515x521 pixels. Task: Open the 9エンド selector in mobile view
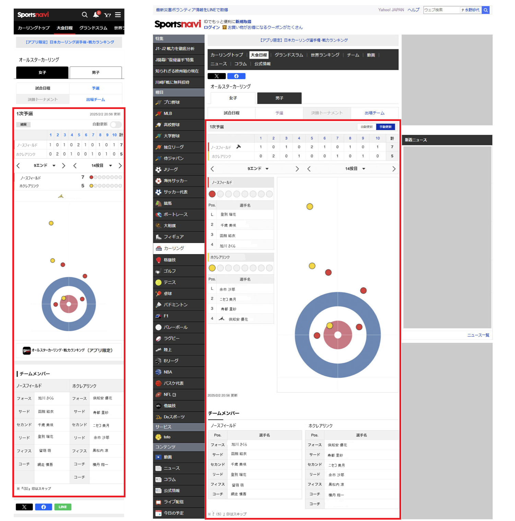44,166
